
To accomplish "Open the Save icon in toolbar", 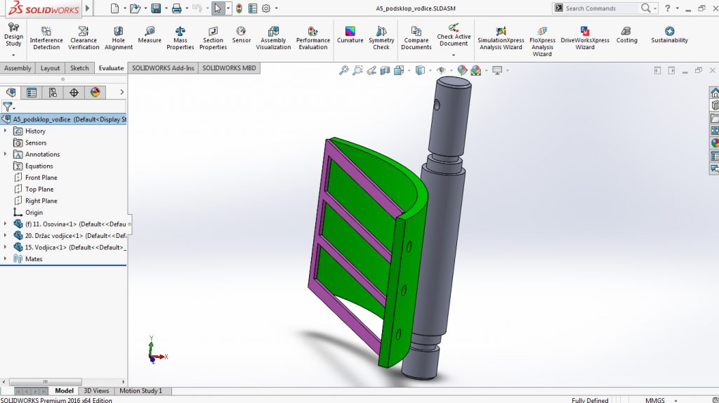I will click(x=156, y=8).
